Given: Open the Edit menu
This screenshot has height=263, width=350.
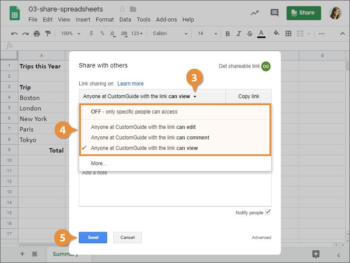Looking at the screenshot, I should pos(48,19).
